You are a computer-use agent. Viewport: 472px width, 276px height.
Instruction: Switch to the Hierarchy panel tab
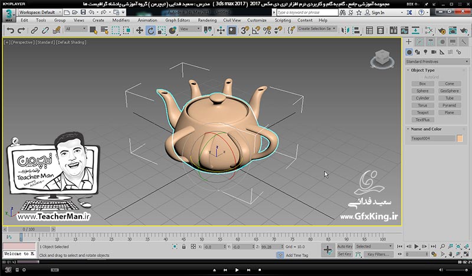click(431, 42)
